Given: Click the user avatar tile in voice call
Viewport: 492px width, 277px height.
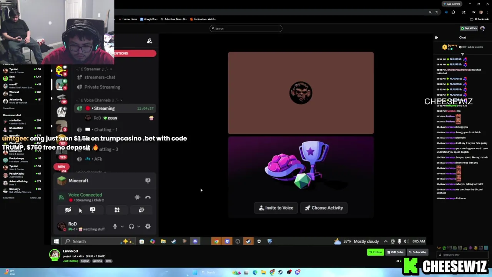Looking at the screenshot, I should (301, 93).
